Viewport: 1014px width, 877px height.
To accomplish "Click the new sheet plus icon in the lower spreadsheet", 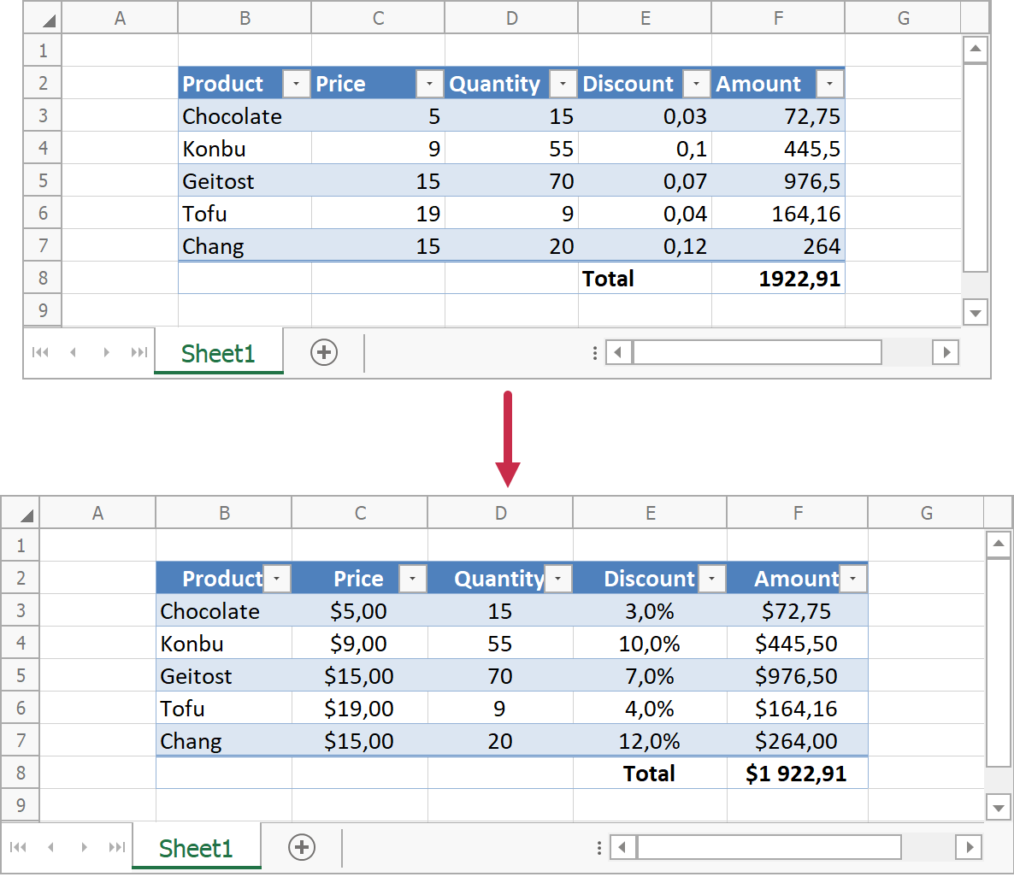I will click(302, 847).
